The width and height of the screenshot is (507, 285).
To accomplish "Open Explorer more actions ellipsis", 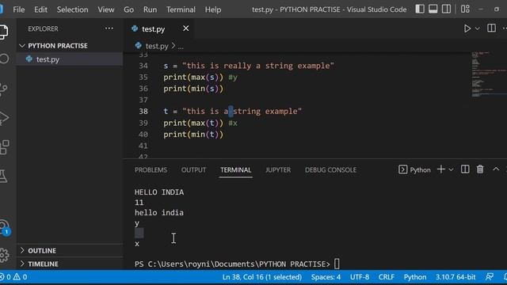I will [109, 28].
